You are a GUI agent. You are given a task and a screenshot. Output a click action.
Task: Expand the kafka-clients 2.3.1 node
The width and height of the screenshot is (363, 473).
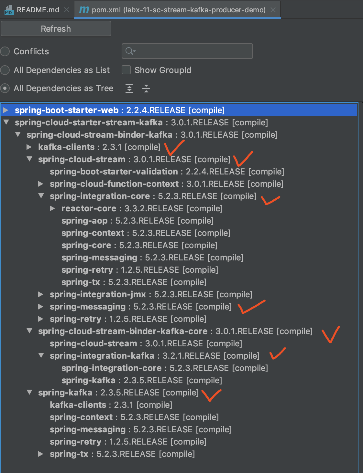click(x=29, y=147)
